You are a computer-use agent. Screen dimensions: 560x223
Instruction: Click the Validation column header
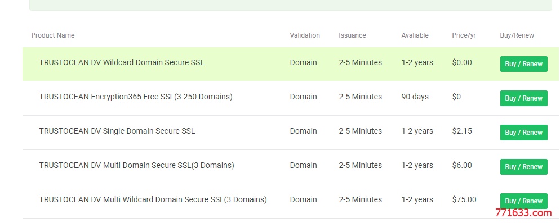click(305, 35)
